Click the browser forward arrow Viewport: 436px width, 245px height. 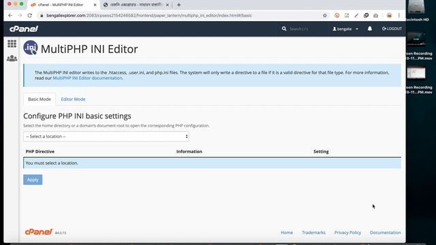pos(20,16)
